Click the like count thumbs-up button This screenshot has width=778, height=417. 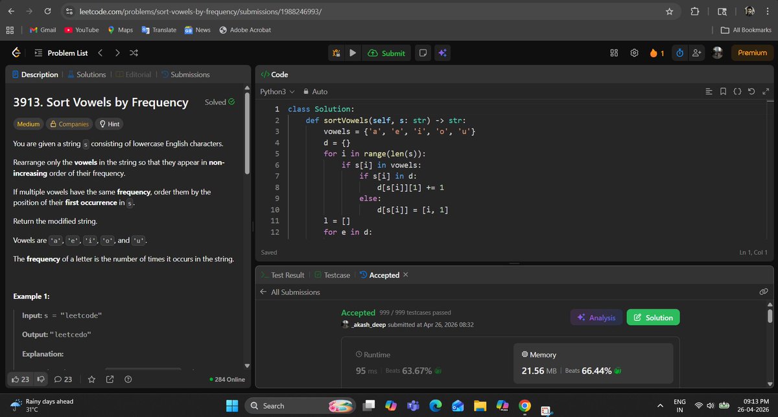click(x=19, y=379)
